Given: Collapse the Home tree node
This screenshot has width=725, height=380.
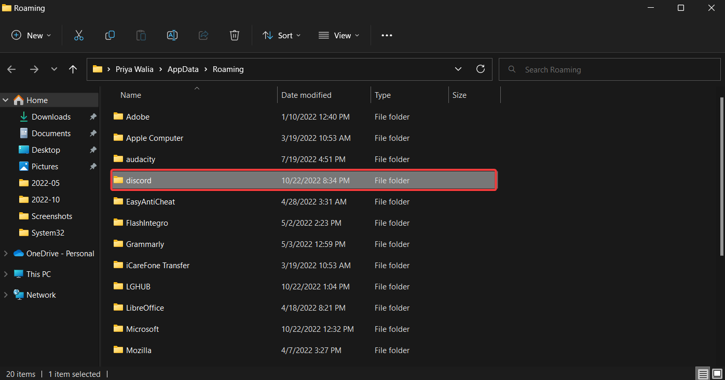Looking at the screenshot, I should tap(6, 100).
